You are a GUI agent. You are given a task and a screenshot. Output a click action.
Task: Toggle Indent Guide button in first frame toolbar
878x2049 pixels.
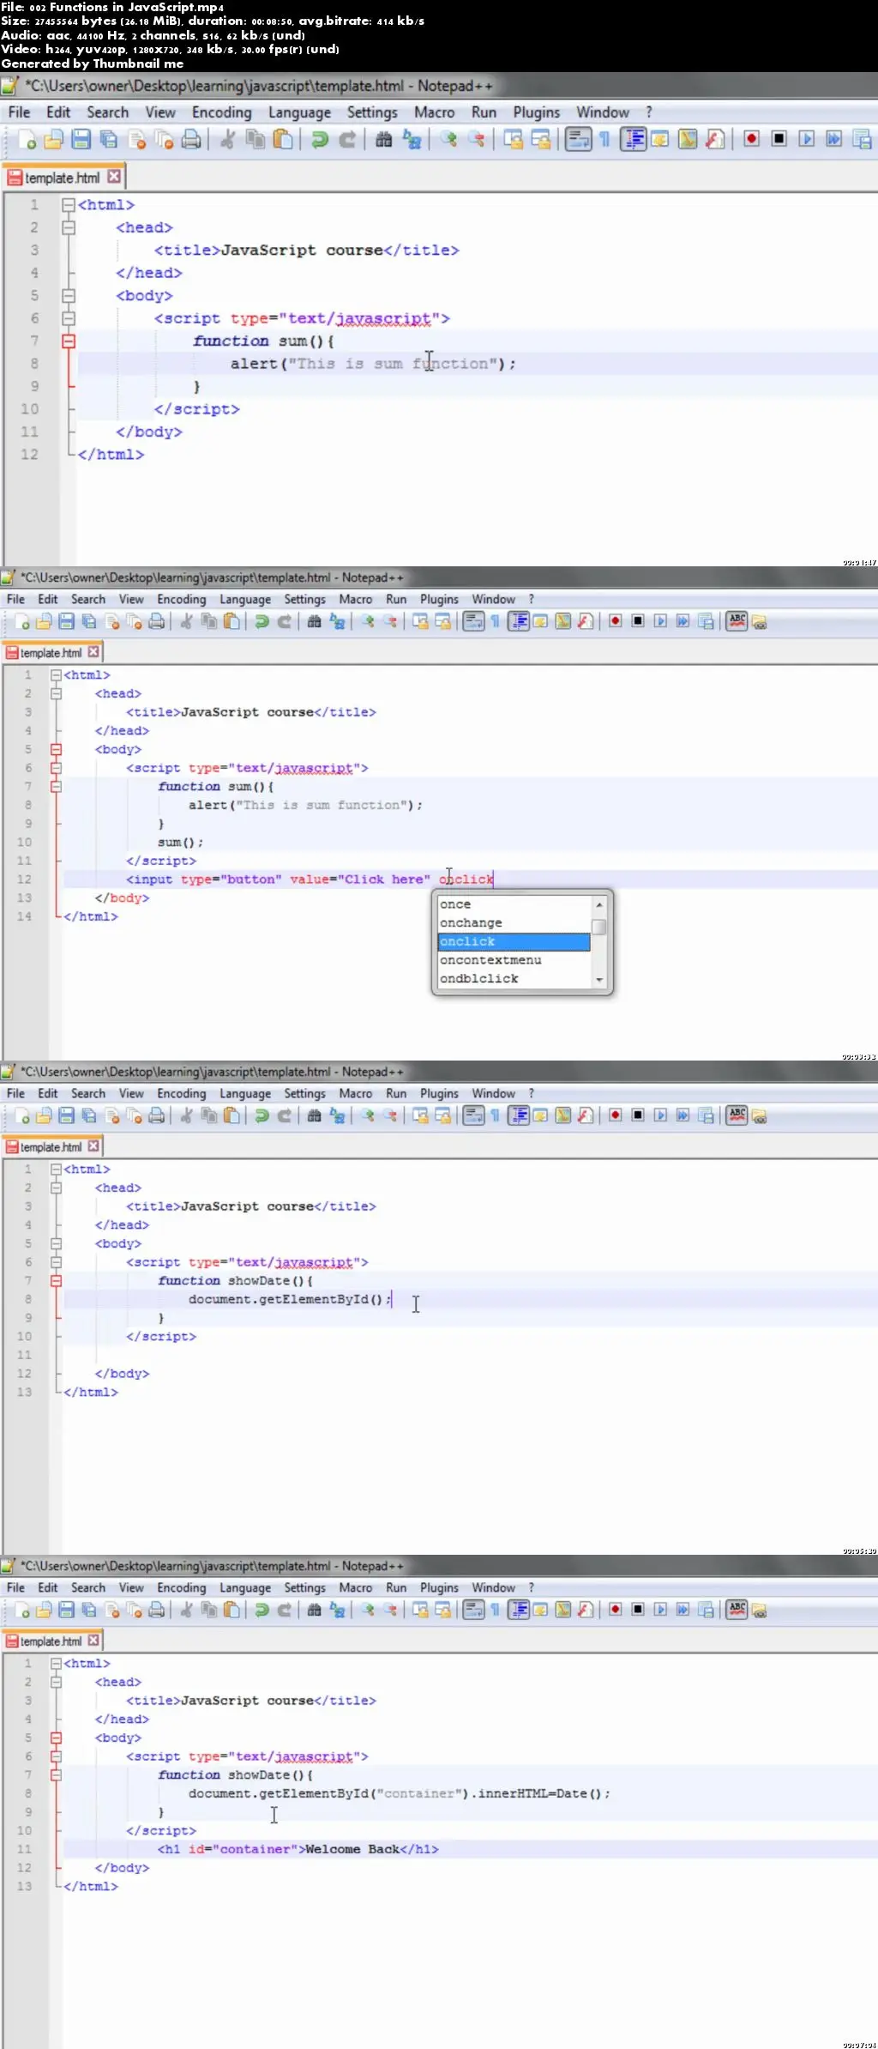(x=634, y=140)
